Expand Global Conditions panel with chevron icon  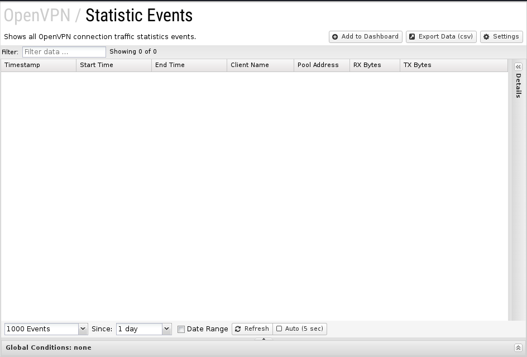pos(518,348)
